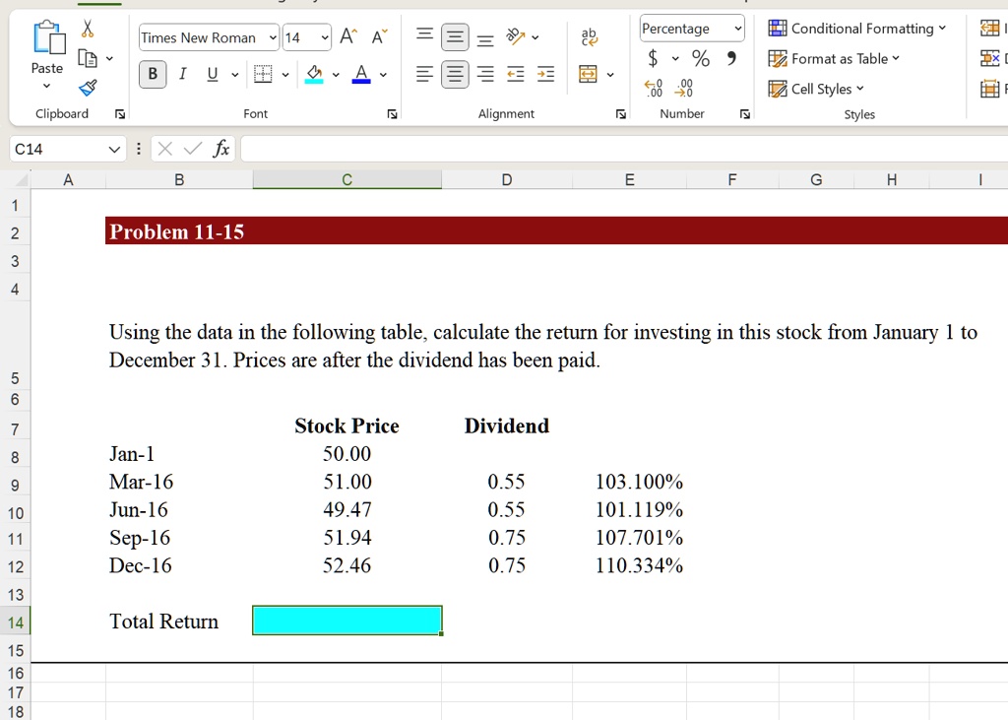Click the Decrease Indent icon
The image size is (1008, 720).
[x=516, y=74]
